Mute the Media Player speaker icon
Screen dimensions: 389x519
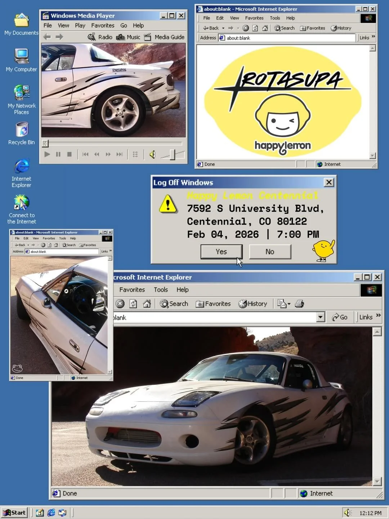click(152, 155)
